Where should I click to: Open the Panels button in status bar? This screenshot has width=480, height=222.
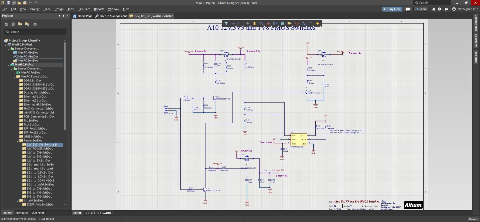click(473, 219)
